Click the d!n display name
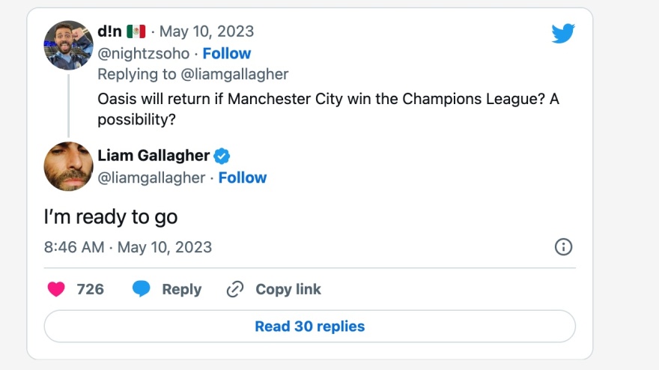 [x=110, y=31]
